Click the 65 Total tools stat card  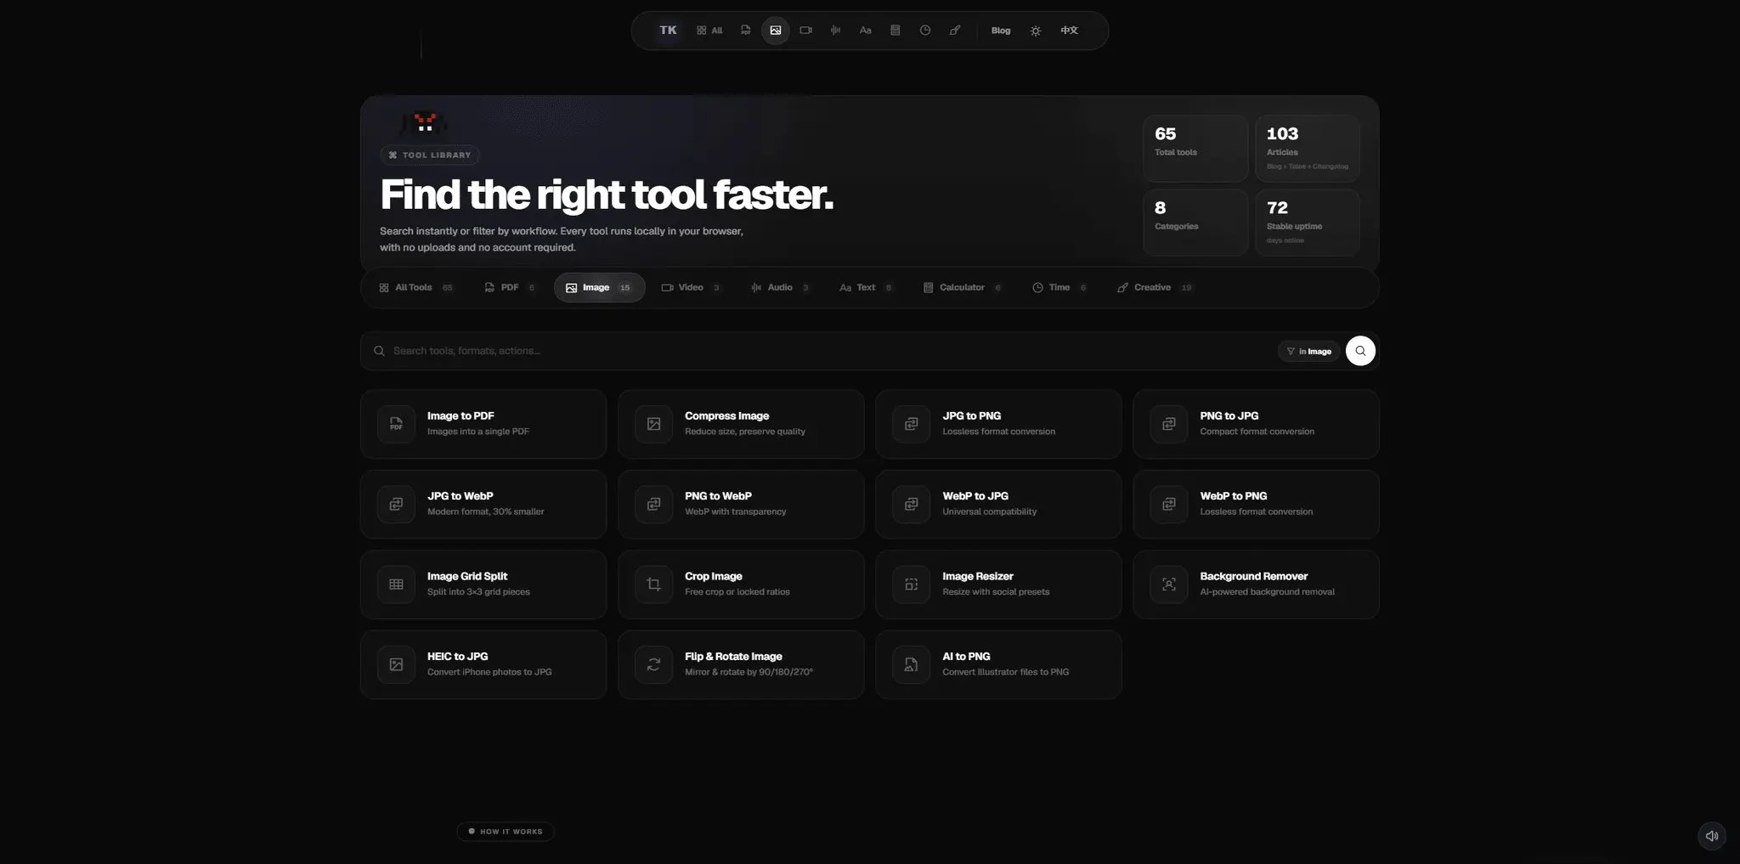pos(1195,149)
